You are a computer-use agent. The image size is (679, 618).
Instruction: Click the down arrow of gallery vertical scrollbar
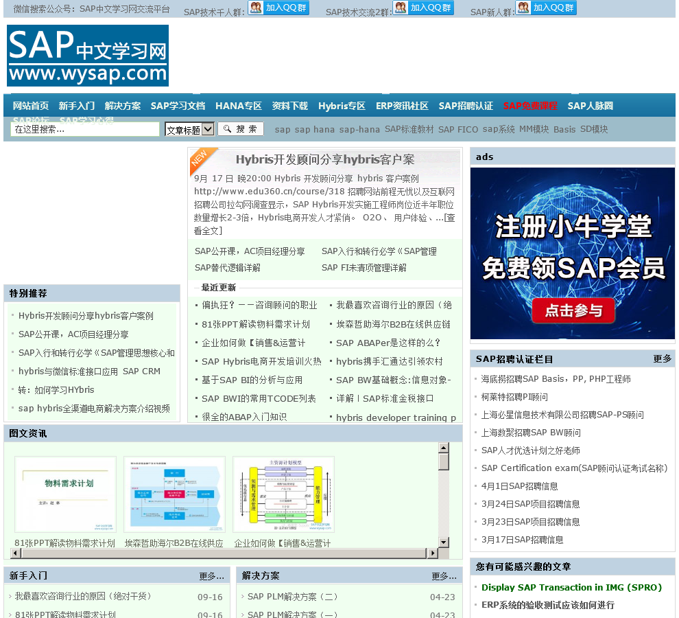tap(444, 542)
